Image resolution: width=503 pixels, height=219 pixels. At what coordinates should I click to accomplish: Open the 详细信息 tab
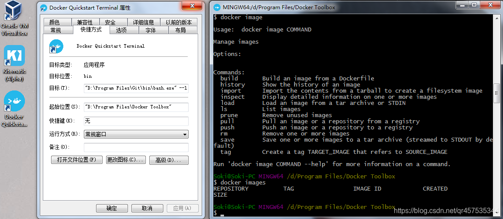pyautogui.click(x=143, y=22)
